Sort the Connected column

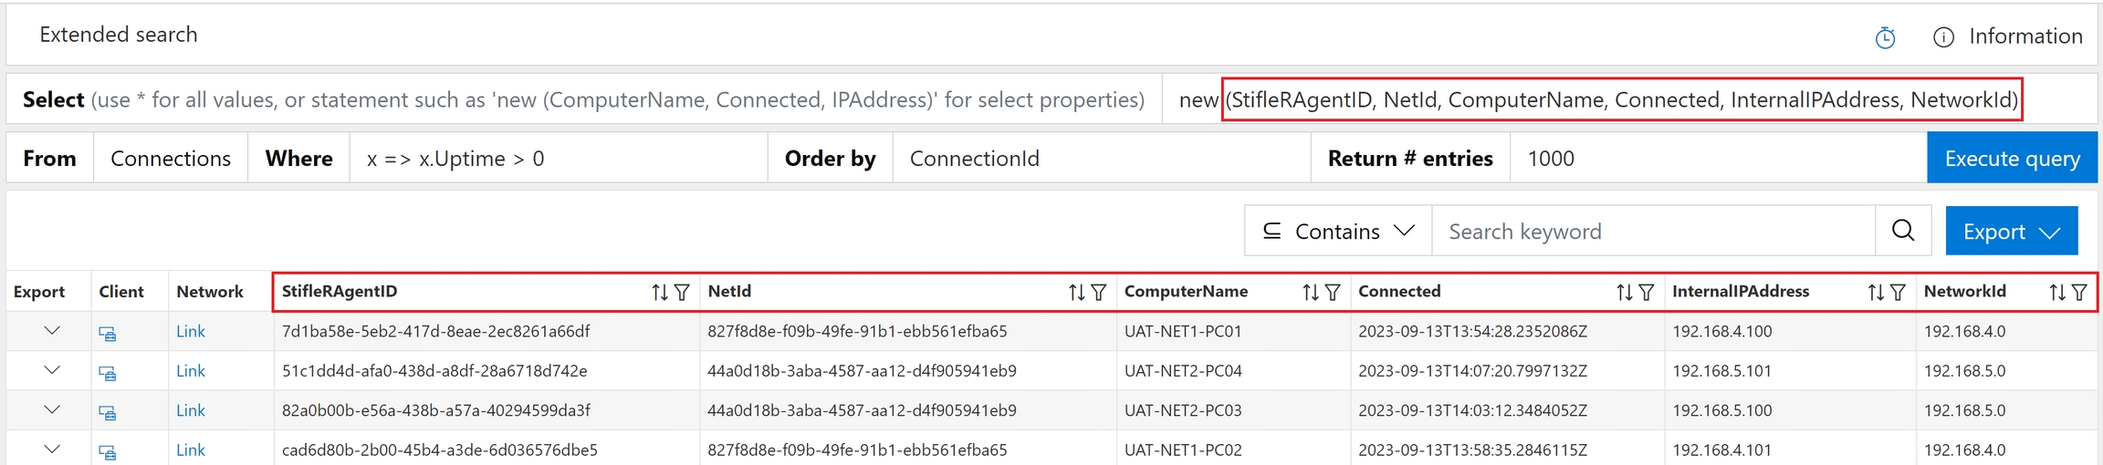click(1624, 293)
